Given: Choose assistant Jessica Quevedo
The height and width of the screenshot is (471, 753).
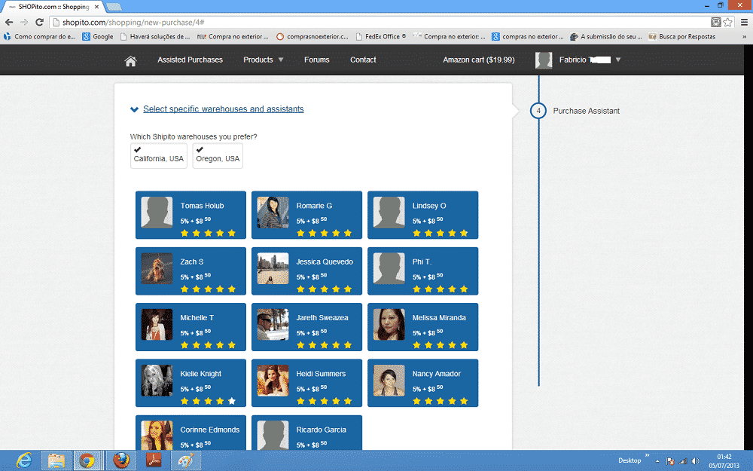Looking at the screenshot, I should click(x=306, y=271).
